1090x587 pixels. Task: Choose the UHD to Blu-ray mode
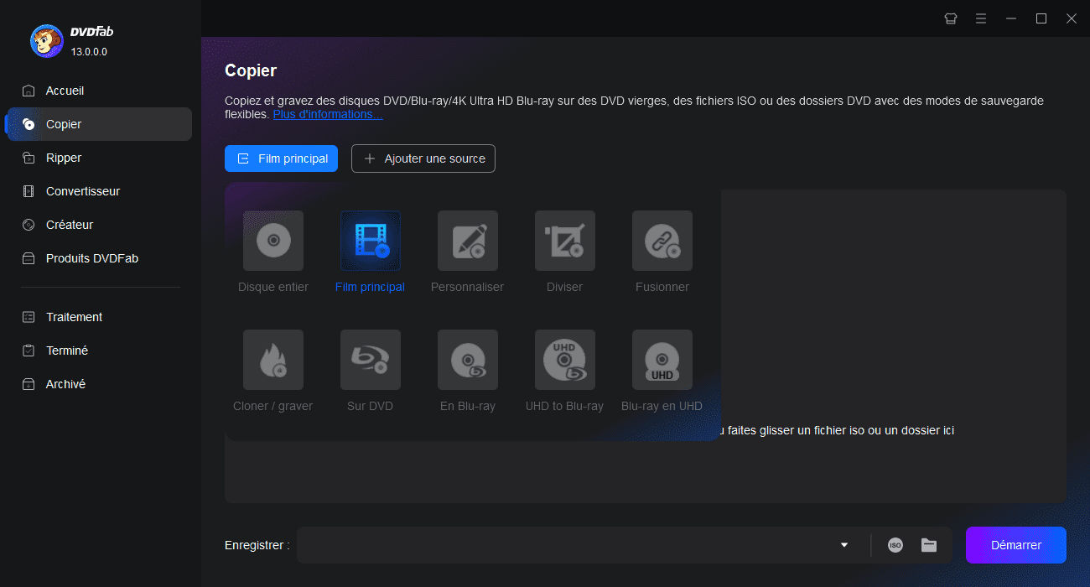click(x=565, y=360)
